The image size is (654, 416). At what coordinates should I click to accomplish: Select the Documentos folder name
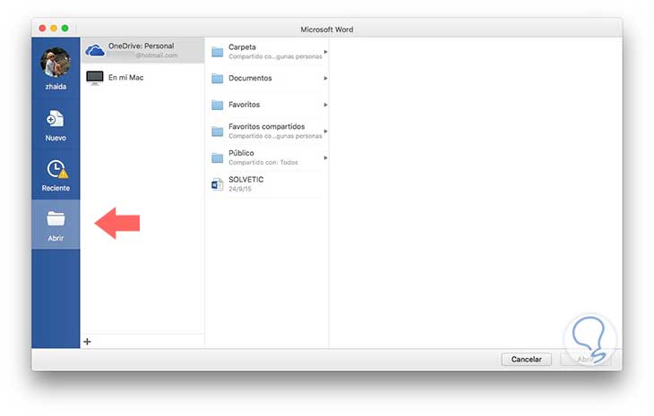[250, 78]
